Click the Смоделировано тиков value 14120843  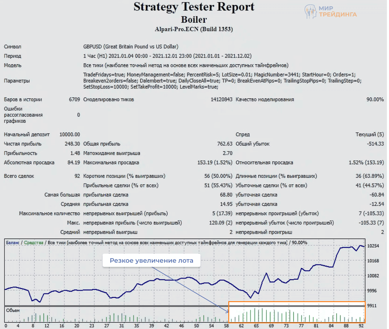pos(221,100)
